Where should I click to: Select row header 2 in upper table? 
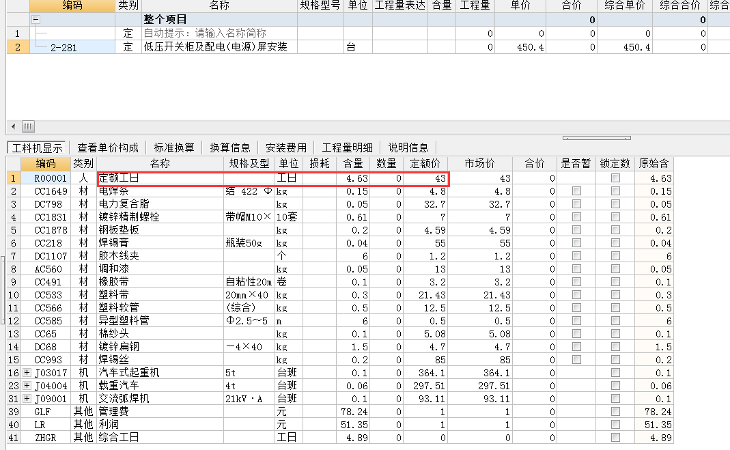[x=18, y=47]
